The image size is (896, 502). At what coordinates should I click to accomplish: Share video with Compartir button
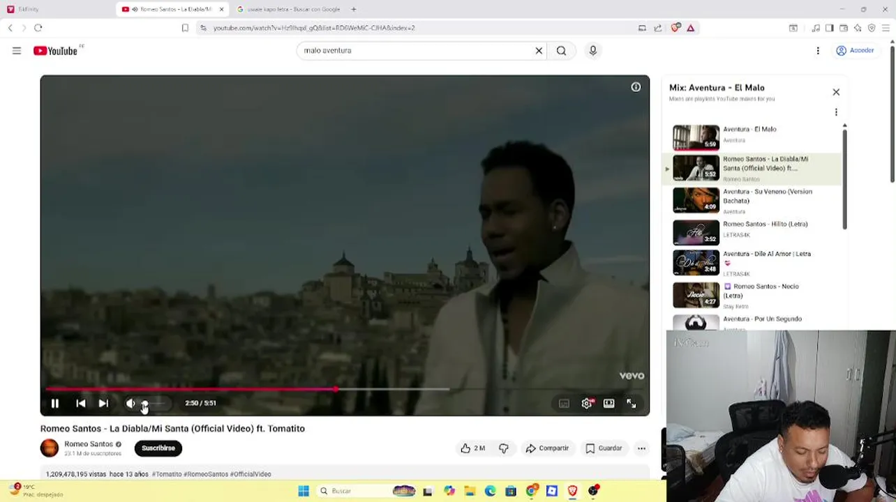(x=547, y=448)
